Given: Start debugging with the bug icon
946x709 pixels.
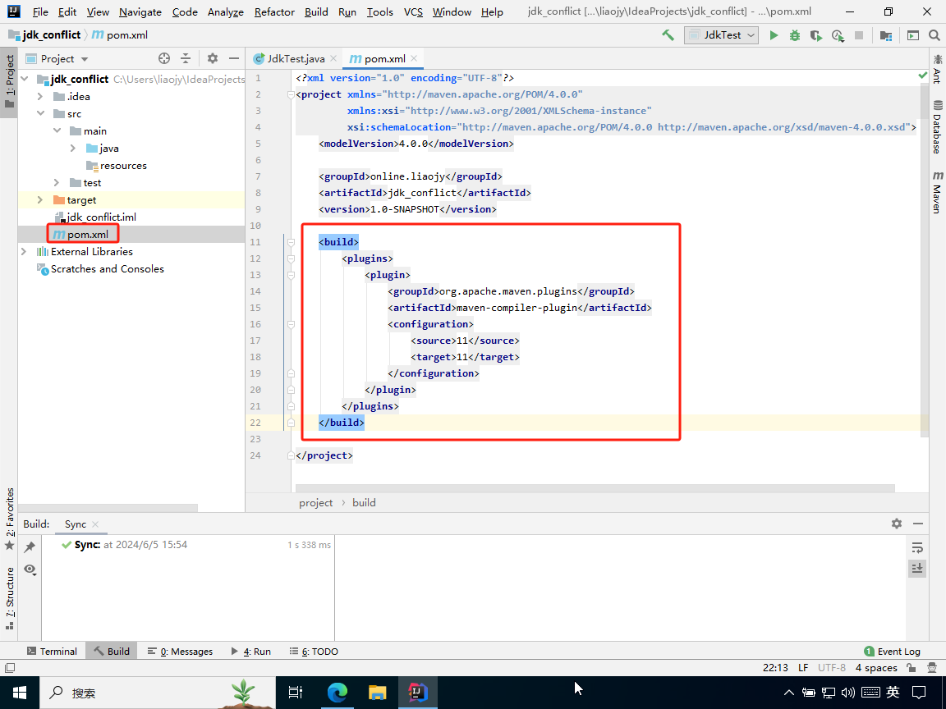Looking at the screenshot, I should (795, 35).
